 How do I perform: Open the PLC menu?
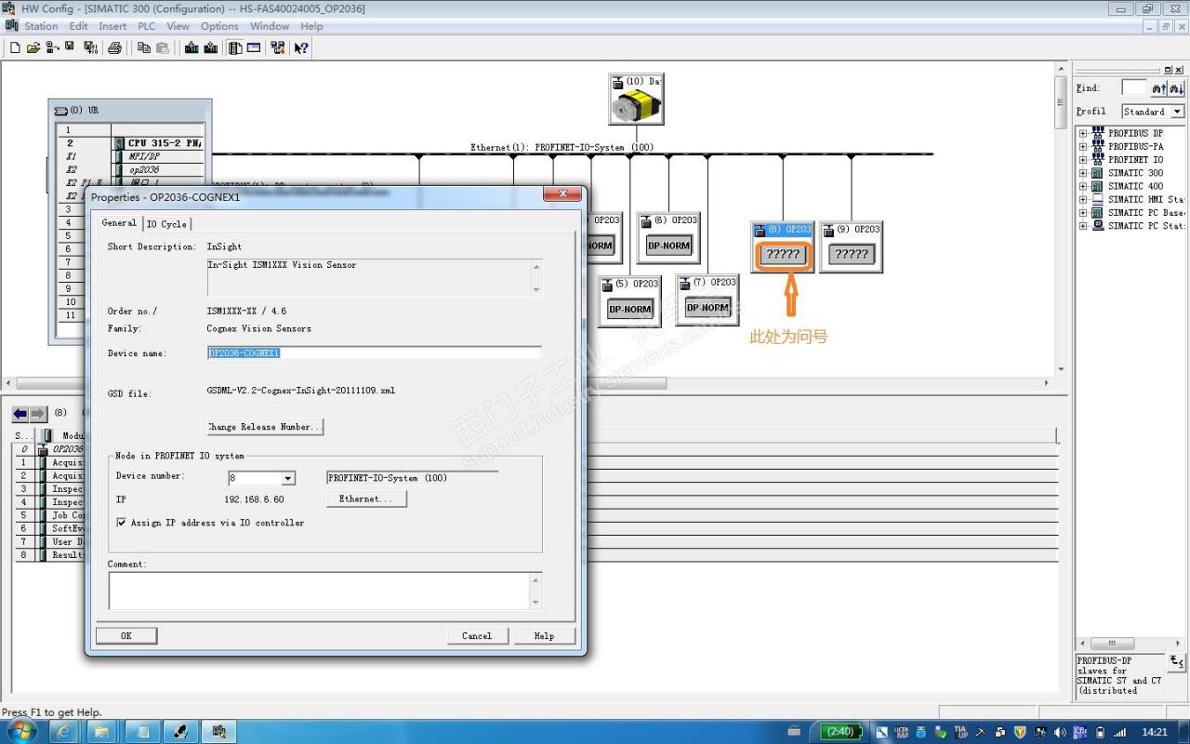[x=147, y=26]
